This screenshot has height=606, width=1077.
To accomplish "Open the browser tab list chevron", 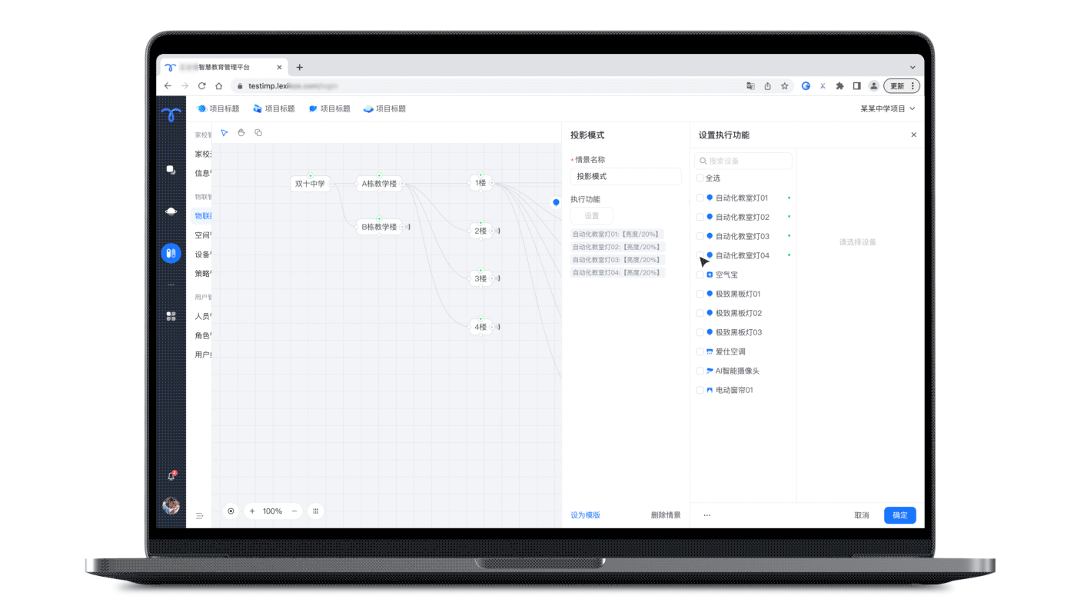I will (x=912, y=68).
